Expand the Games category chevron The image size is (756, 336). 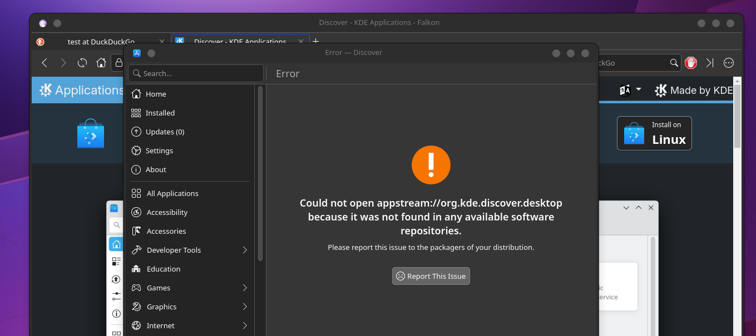245,288
